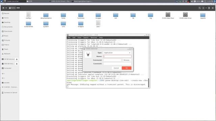Open the terminal File menu

click(x=69, y=38)
